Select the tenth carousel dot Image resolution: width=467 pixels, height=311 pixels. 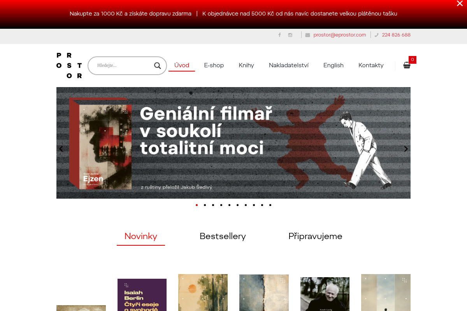point(270,205)
